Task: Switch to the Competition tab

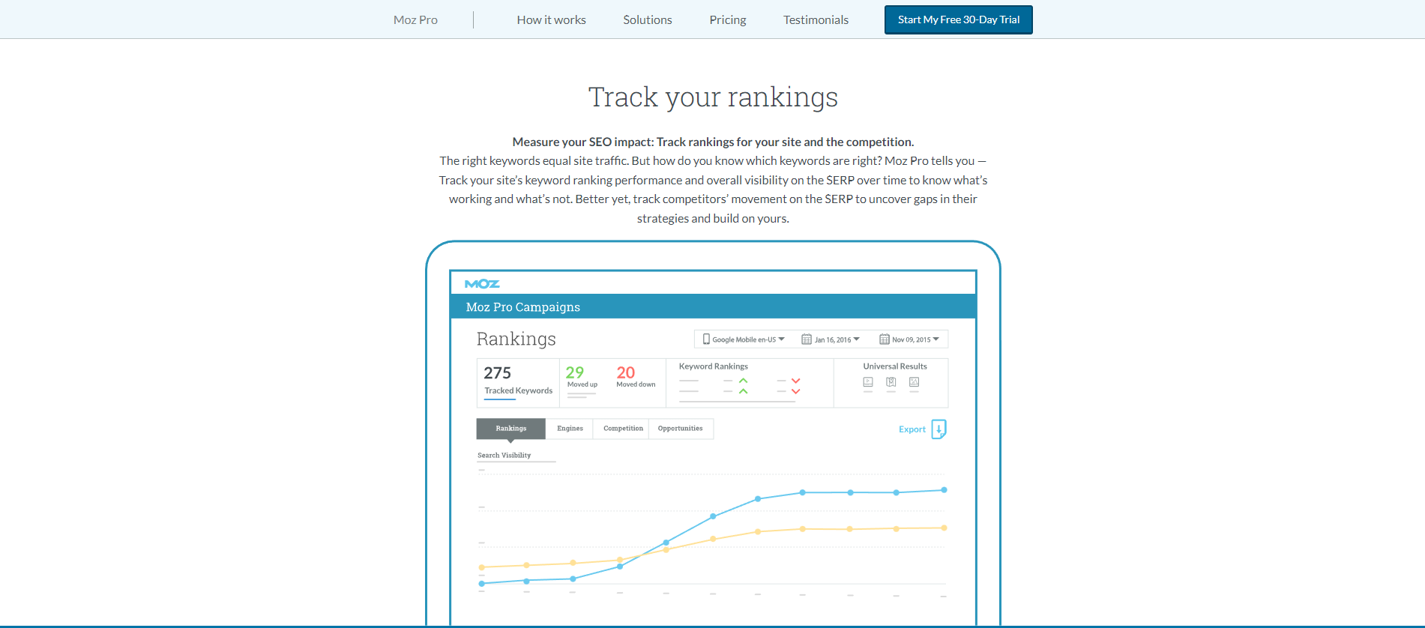Action: 623,429
